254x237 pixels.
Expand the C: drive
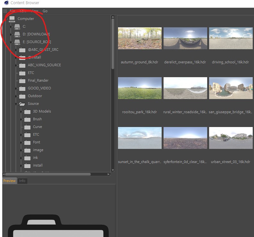pyautogui.click(x=11, y=27)
